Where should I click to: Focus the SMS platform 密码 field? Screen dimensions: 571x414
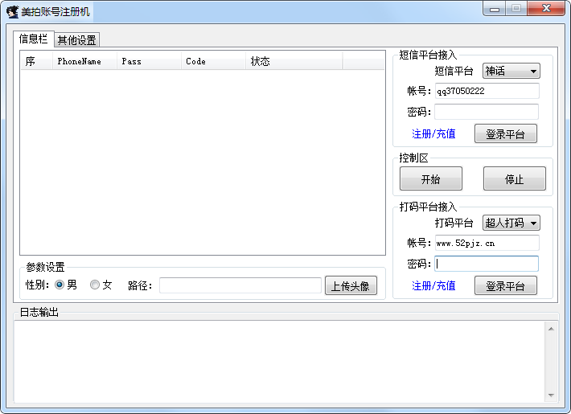tap(487, 112)
